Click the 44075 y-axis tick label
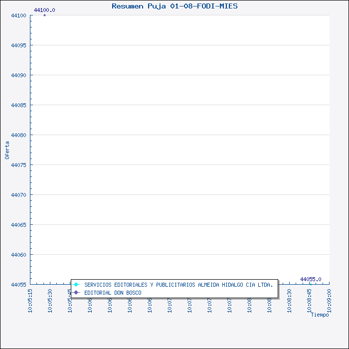This screenshot has height=349, width=349. 18,165
